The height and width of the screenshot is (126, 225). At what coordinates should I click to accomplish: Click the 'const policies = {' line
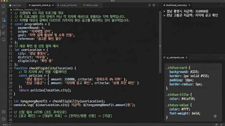coord(34,75)
